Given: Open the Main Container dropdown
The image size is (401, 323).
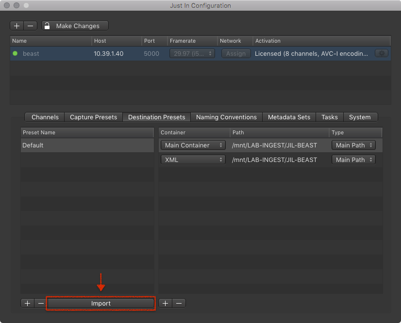Looking at the screenshot, I should pyautogui.click(x=193, y=145).
